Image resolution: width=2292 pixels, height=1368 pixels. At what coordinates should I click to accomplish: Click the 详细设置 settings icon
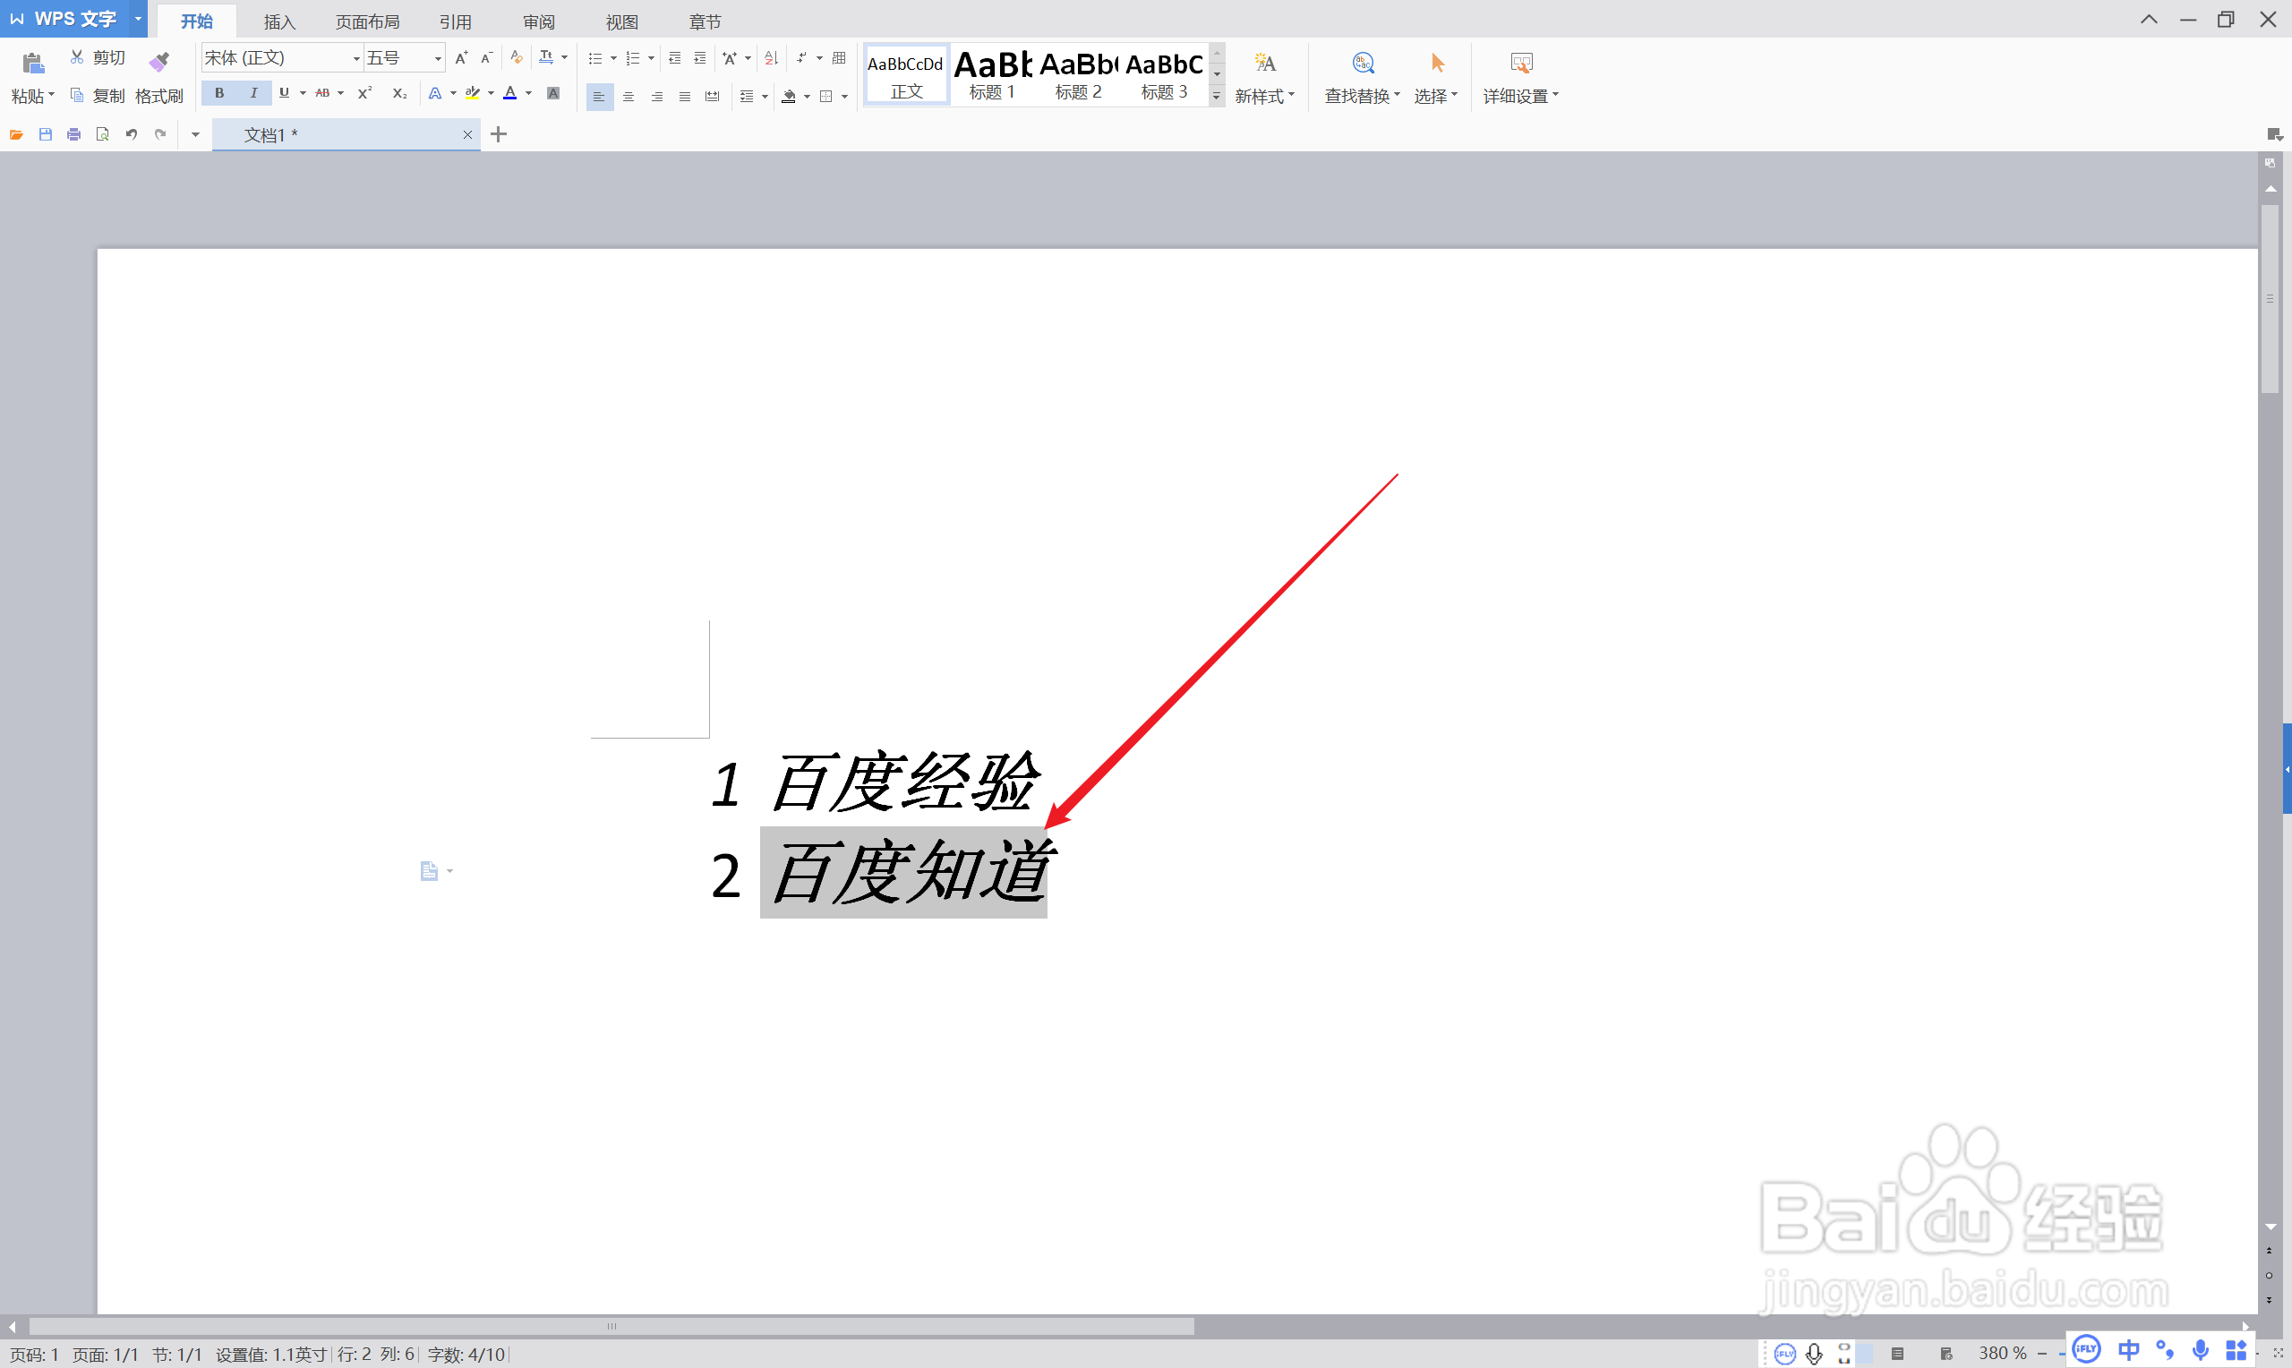point(1520,63)
